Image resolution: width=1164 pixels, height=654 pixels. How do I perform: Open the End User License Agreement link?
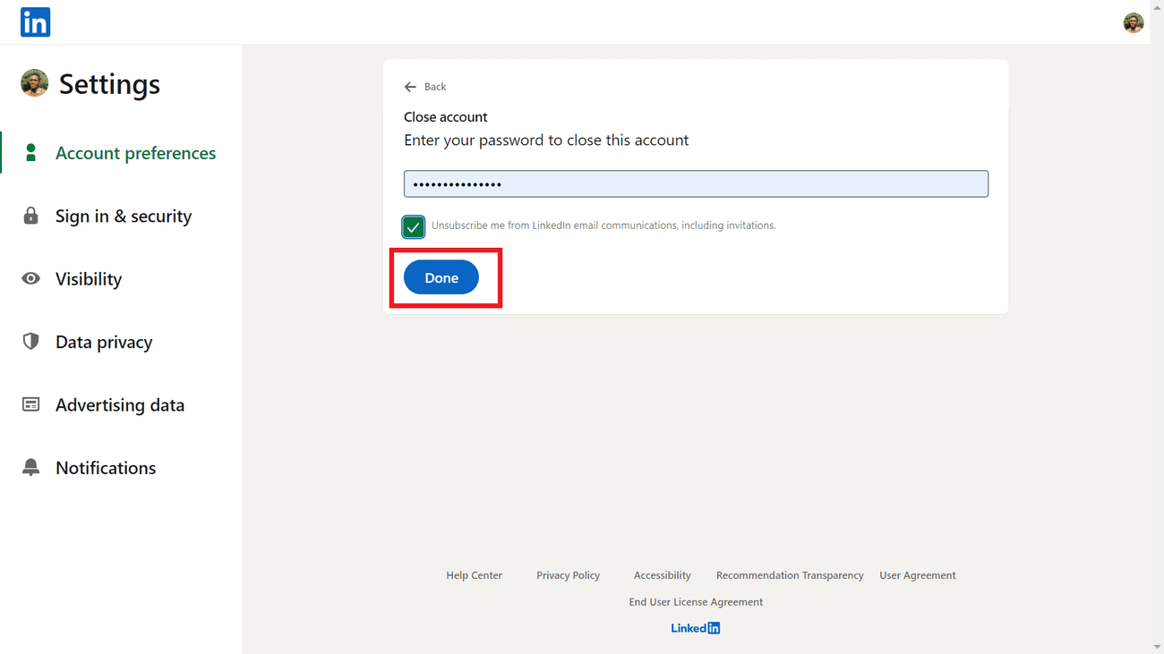click(696, 602)
